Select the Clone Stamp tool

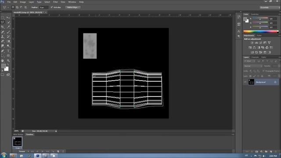coord(3,36)
